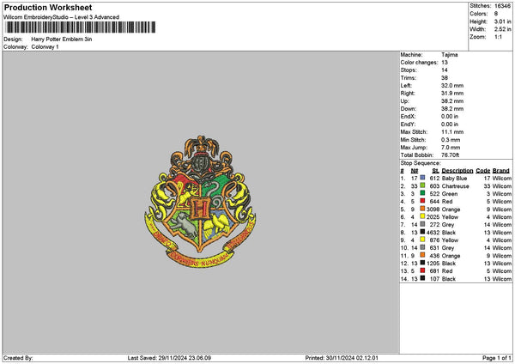Click the Min Stitch value '0.3 mm'
Viewport: 515px width, 364px height.
451,140
